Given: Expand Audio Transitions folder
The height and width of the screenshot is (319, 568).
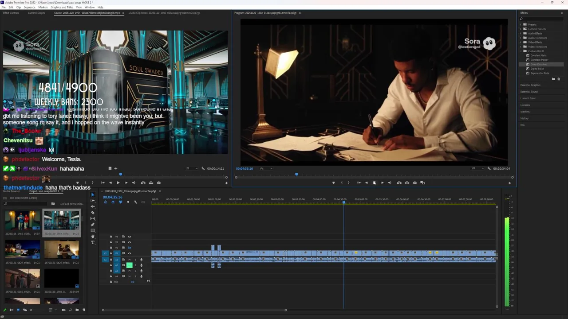Looking at the screenshot, I should [x=521, y=38].
